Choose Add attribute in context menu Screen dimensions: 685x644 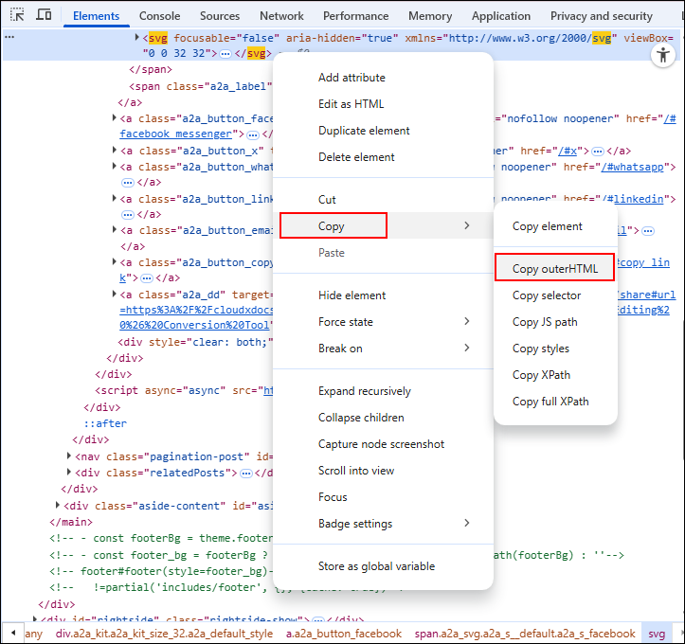[383, 78]
